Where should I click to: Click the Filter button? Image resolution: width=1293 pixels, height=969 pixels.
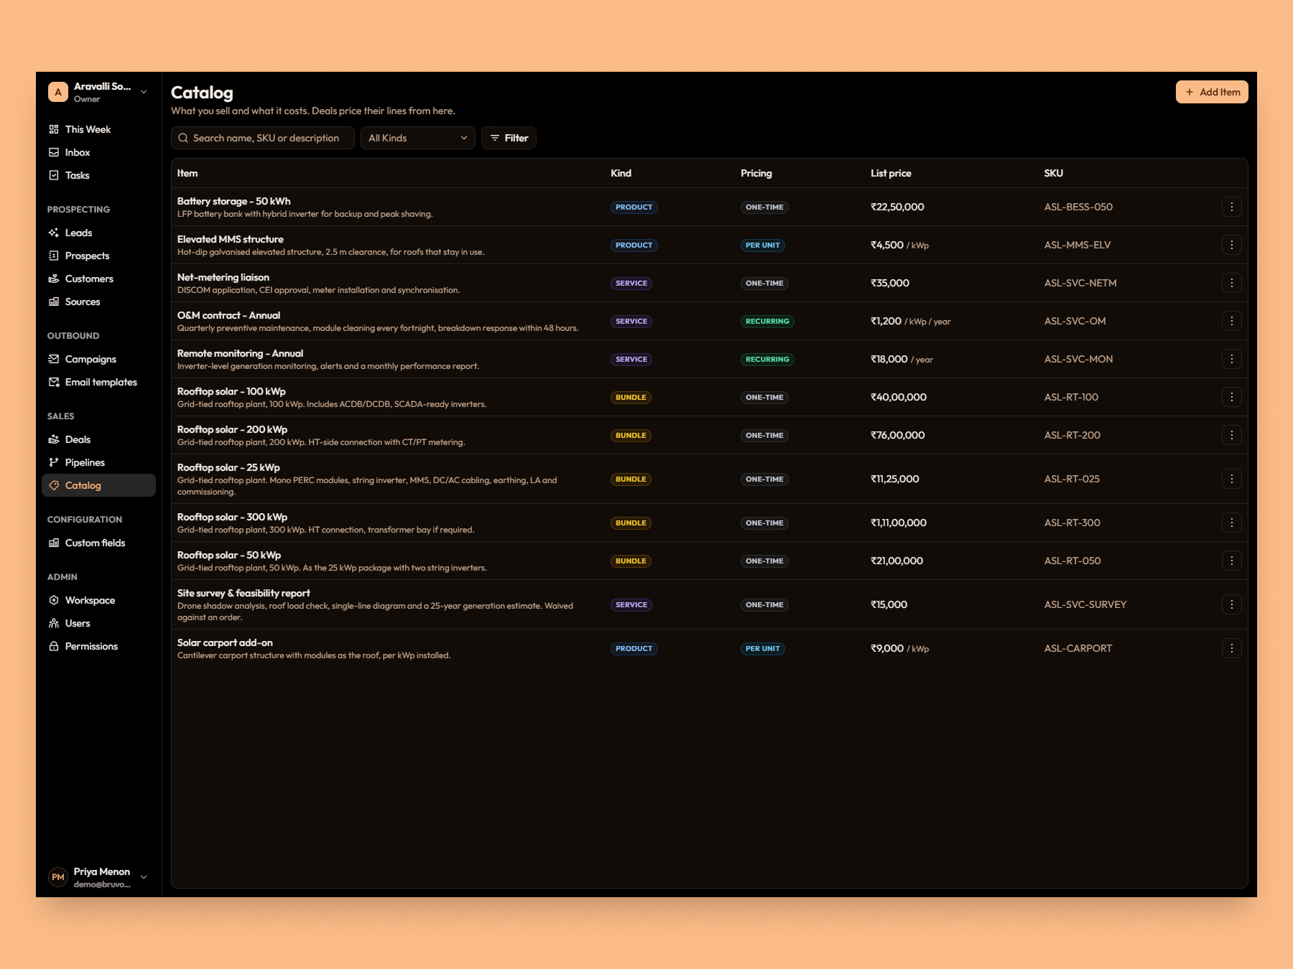[x=509, y=138]
